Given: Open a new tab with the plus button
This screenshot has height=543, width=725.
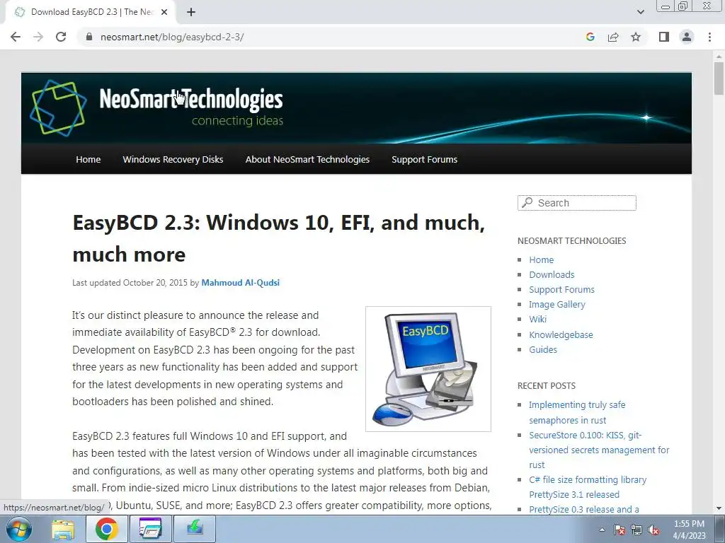Looking at the screenshot, I should (191, 13).
